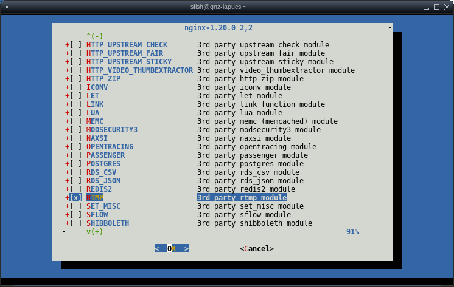The image size is (454, 287).
Task: Click '3rd party sflow module' description
Action: coord(244,215)
